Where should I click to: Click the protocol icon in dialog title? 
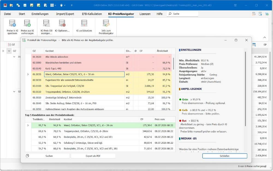pyautogui.click(x=24, y=40)
